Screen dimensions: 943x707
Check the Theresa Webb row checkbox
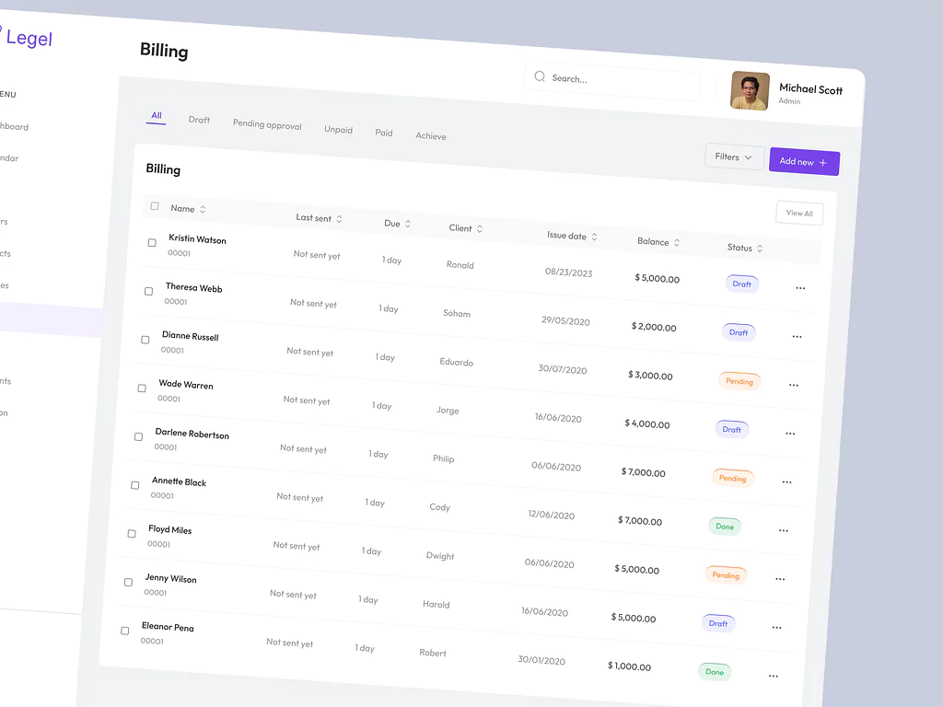(x=148, y=291)
